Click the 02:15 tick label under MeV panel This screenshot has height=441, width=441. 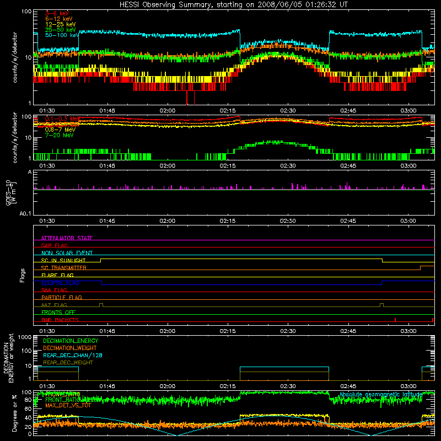point(228,166)
